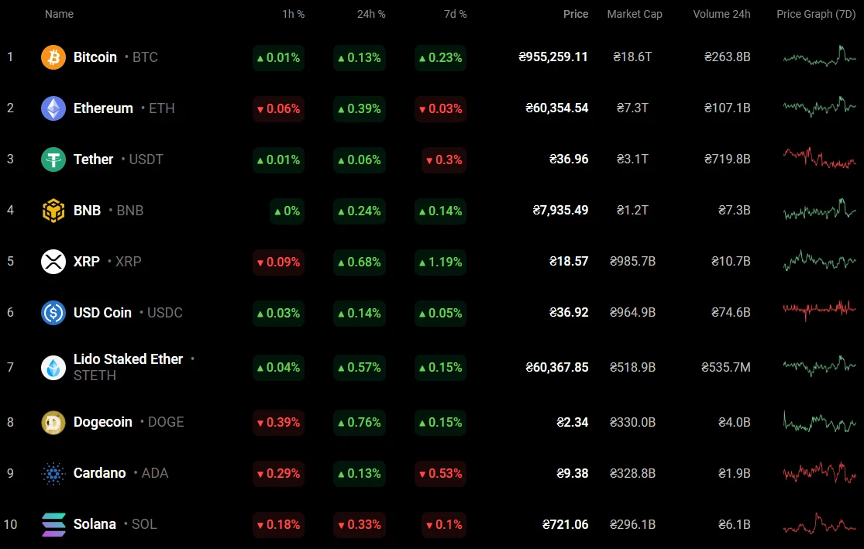View Tether 7-day price graph

819,159
